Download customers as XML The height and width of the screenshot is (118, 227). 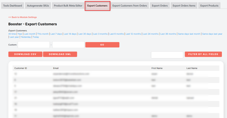pyautogui.click(x=60, y=54)
